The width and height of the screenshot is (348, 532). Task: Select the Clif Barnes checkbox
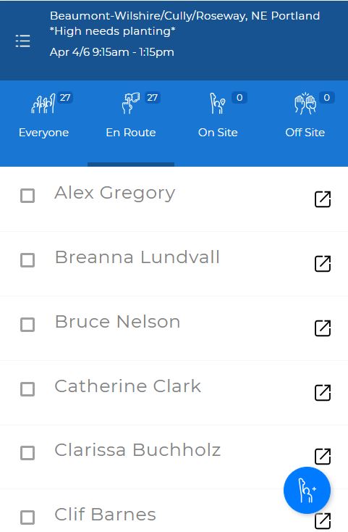(x=27, y=518)
